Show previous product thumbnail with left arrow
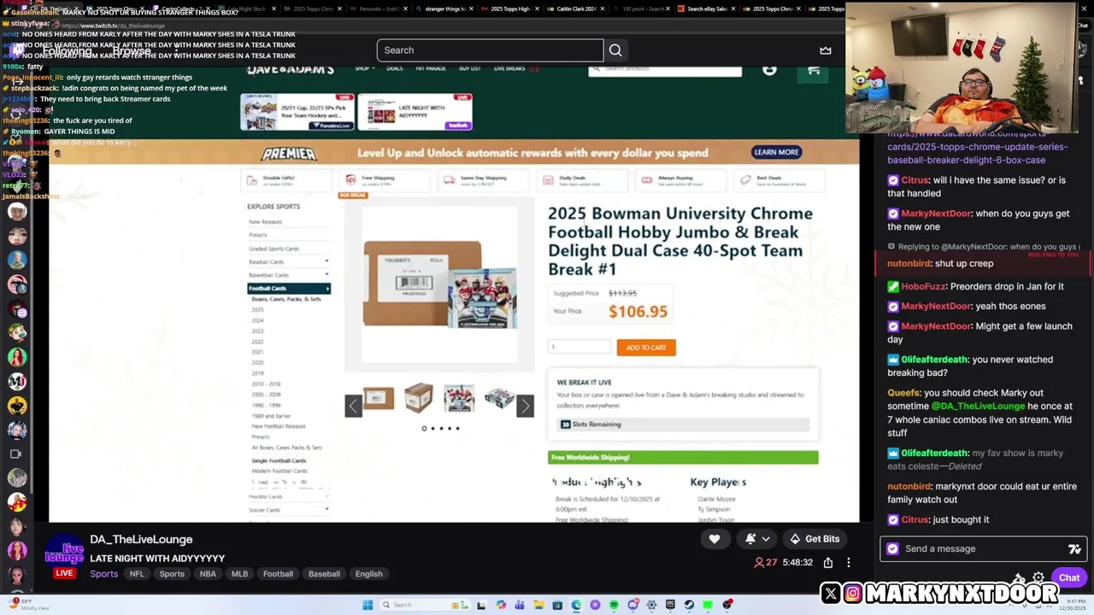Screen dimensions: 1094x615 tap(353, 407)
